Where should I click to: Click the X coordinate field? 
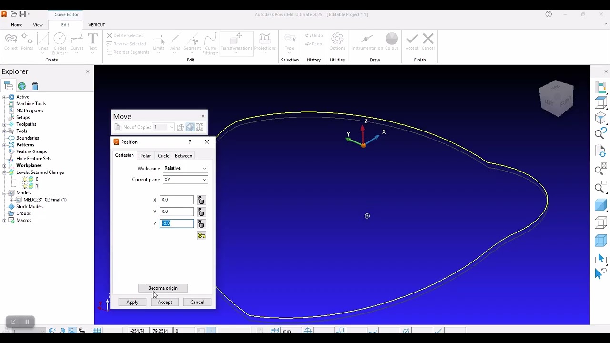[177, 200]
